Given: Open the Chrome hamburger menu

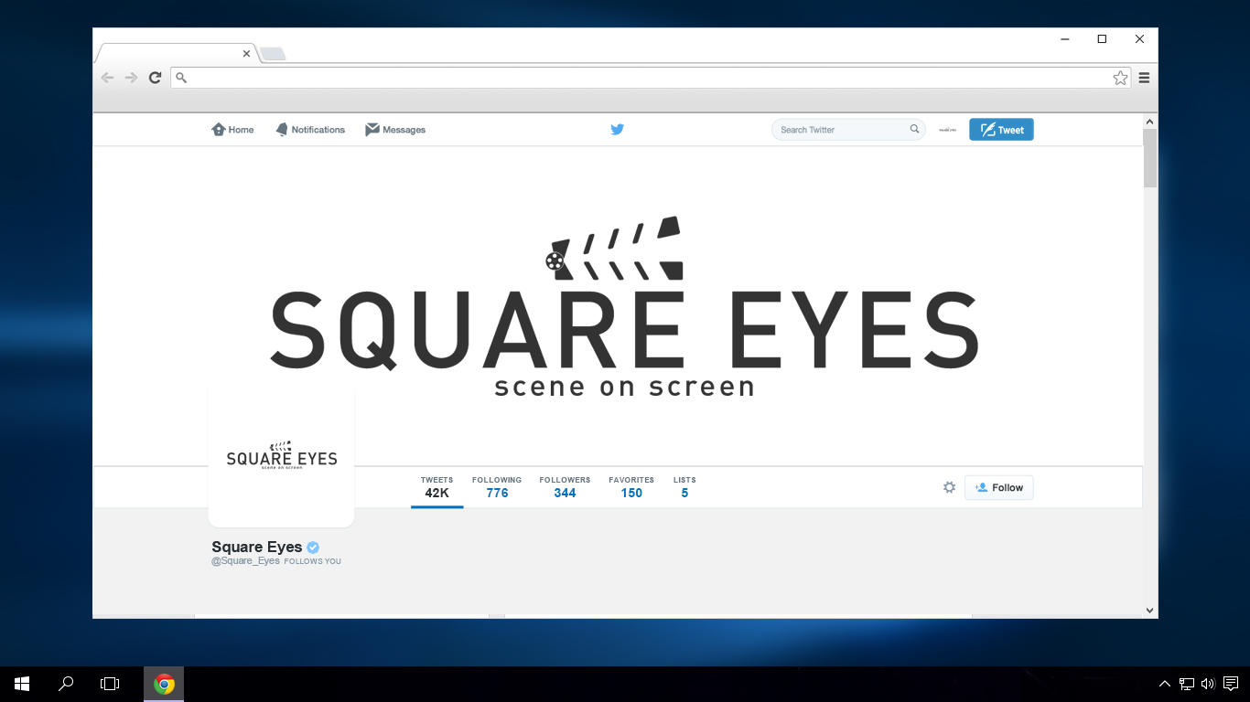Looking at the screenshot, I should [1144, 78].
